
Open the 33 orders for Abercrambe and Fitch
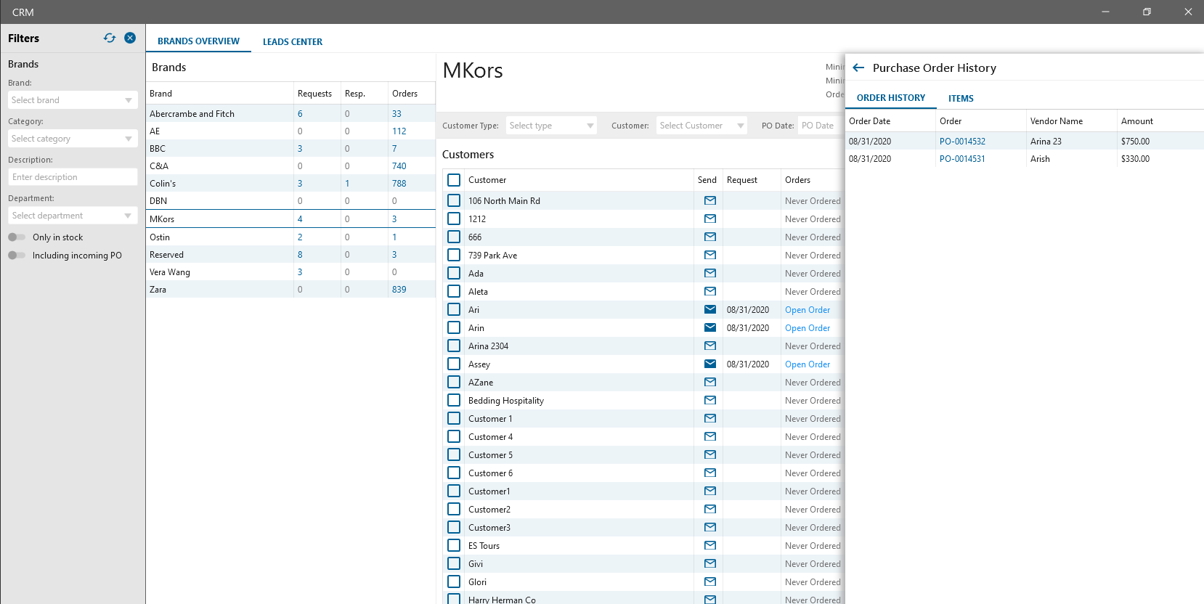[396, 114]
